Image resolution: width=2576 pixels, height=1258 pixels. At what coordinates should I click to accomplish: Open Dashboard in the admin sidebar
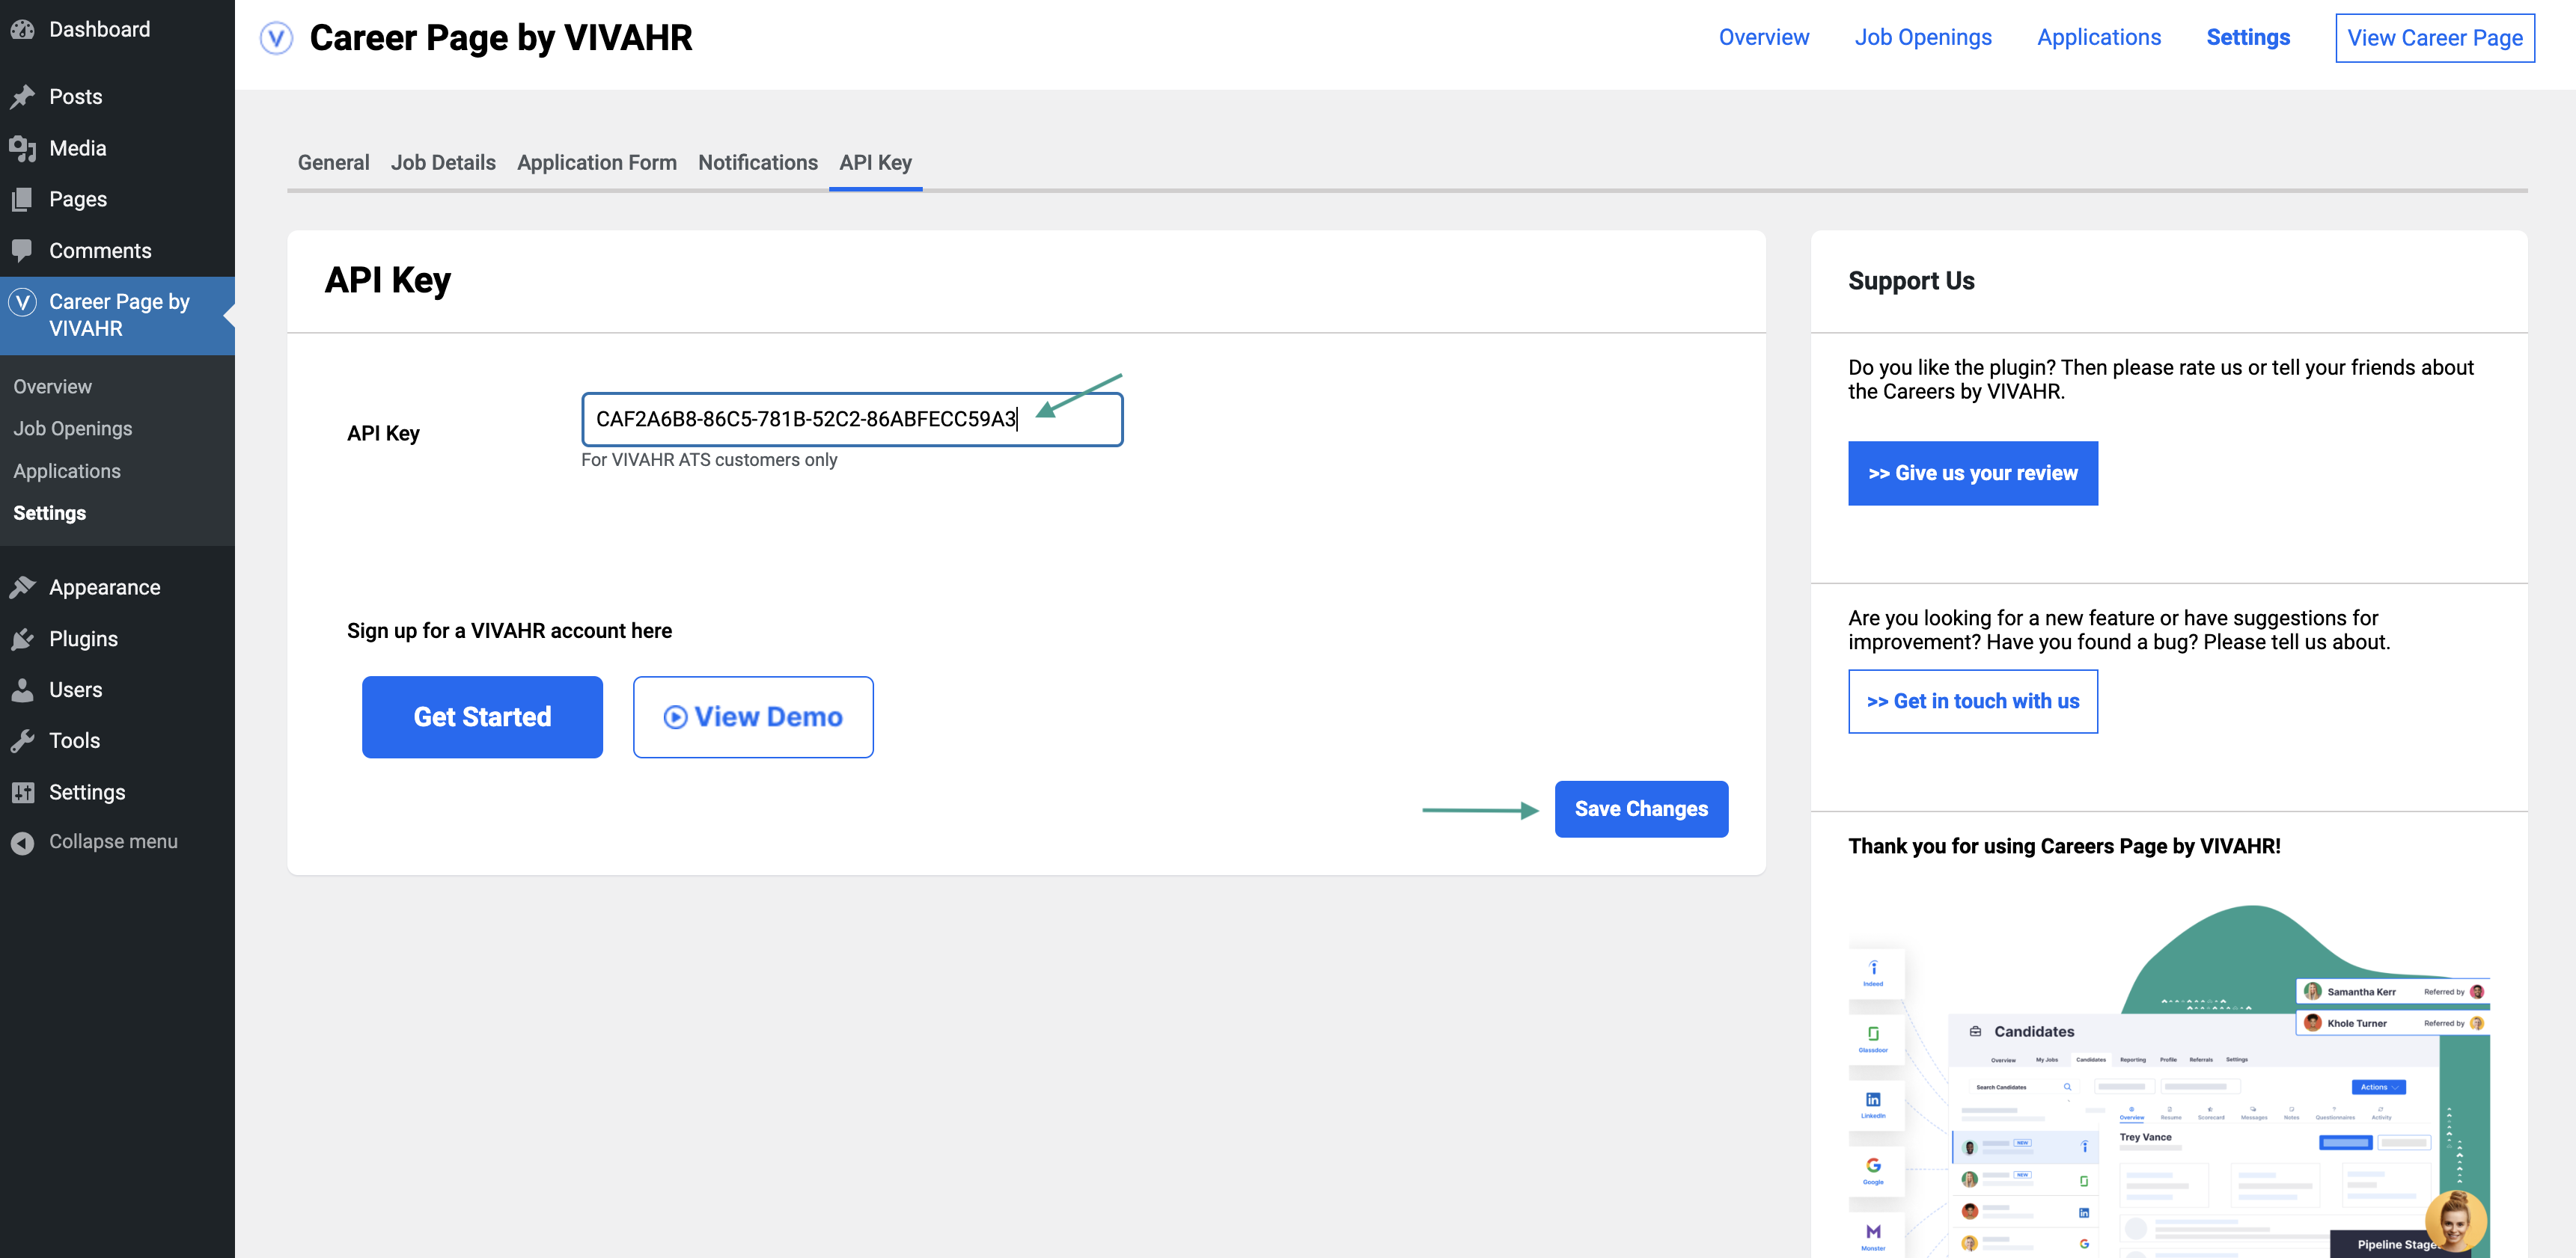point(100,30)
